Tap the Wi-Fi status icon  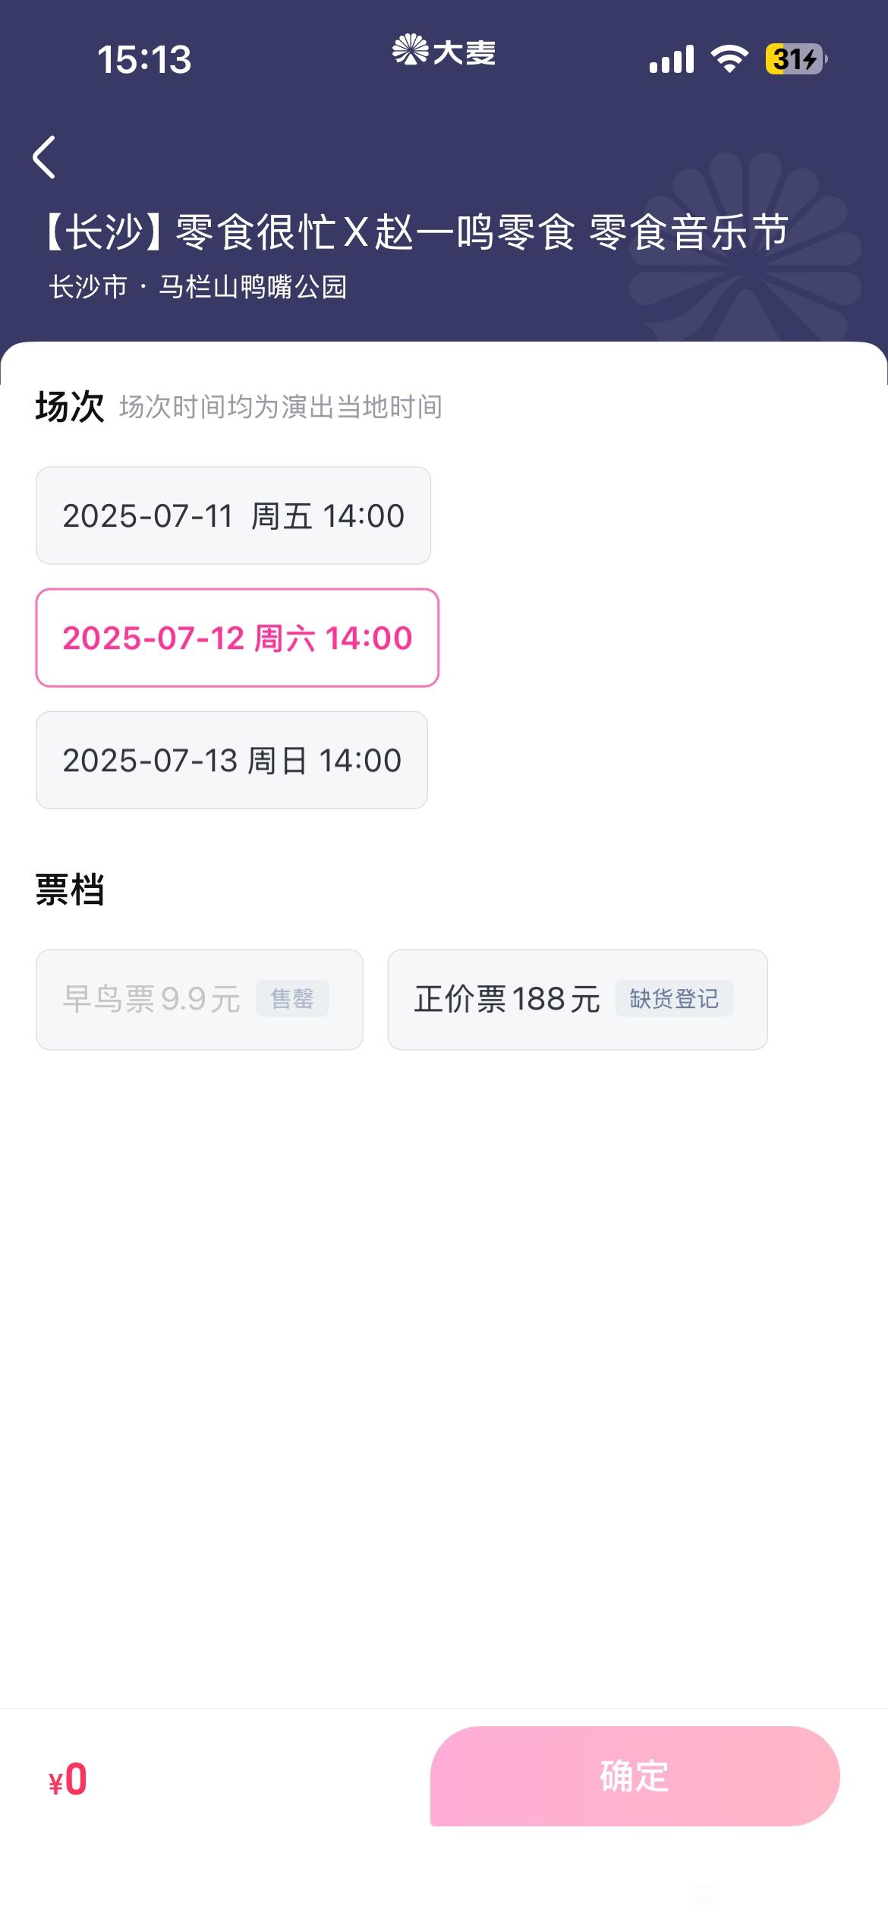pos(729,58)
